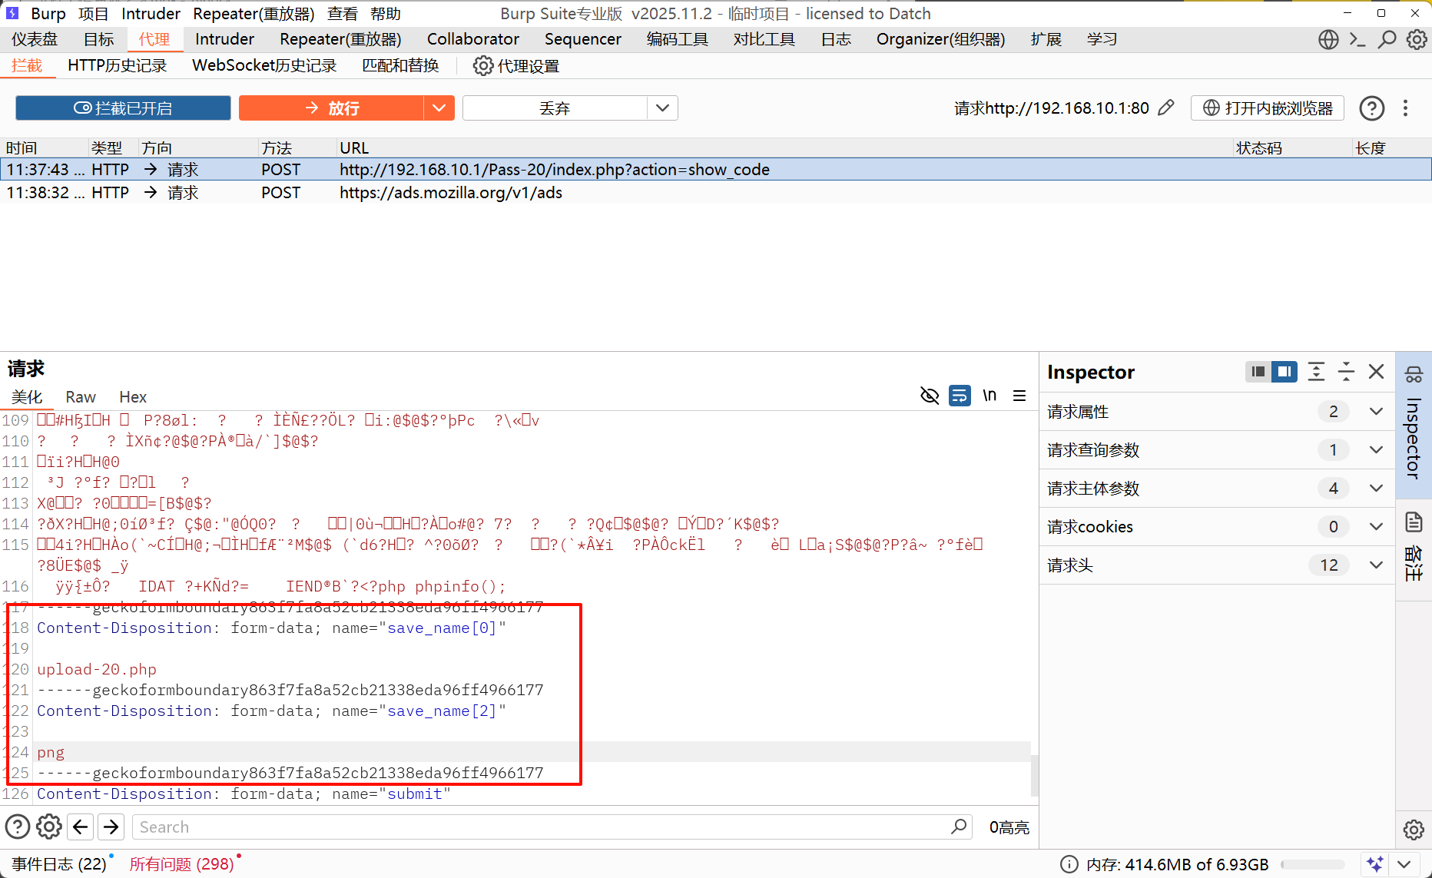Collapse all Inspector sections icon

pos(1346,372)
